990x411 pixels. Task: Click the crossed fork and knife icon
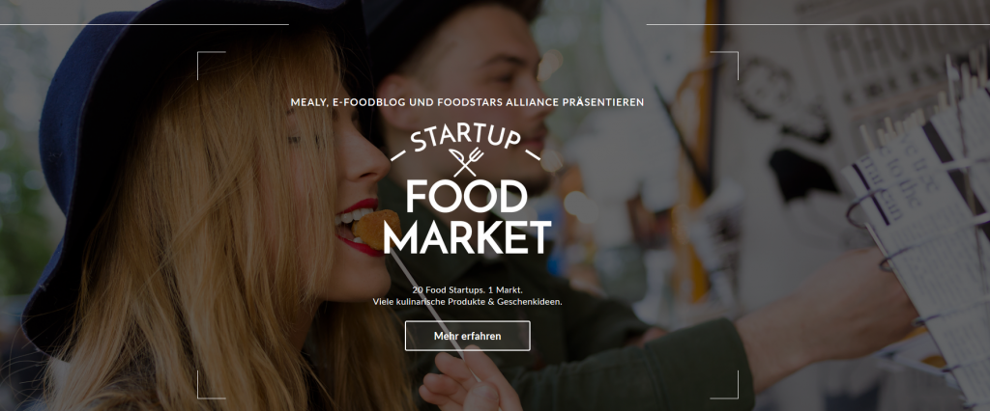pos(467,162)
